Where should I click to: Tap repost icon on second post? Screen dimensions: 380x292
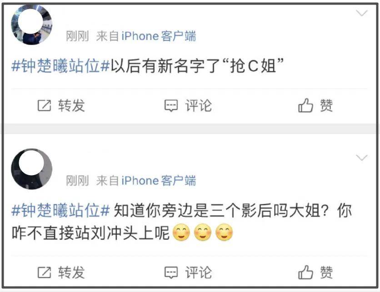click(x=45, y=272)
